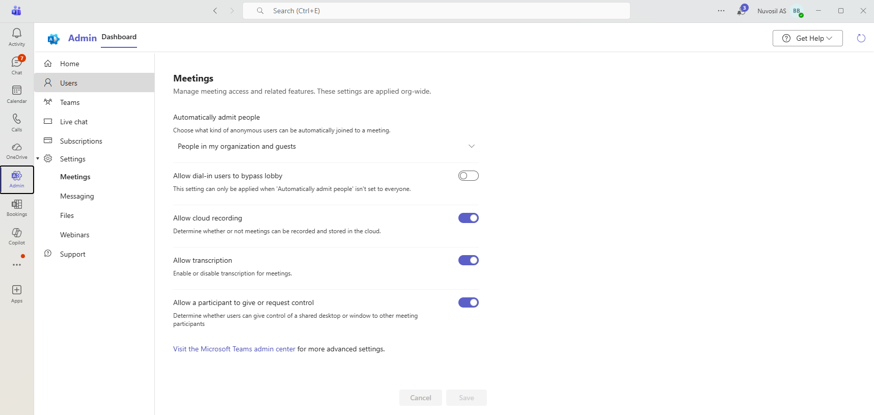The image size is (874, 415).
Task: Disable give or request control toggle
Action: click(469, 302)
